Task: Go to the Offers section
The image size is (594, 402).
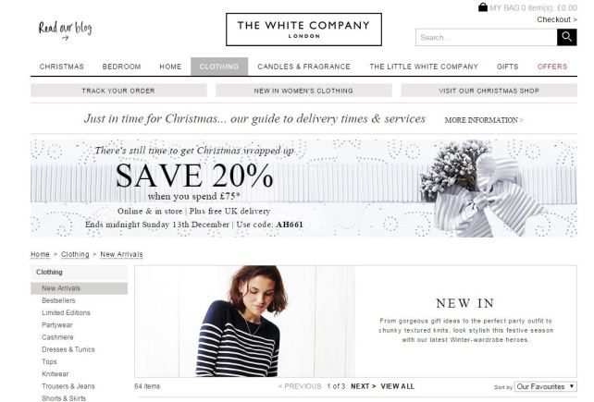Action: (x=552, y=67)
